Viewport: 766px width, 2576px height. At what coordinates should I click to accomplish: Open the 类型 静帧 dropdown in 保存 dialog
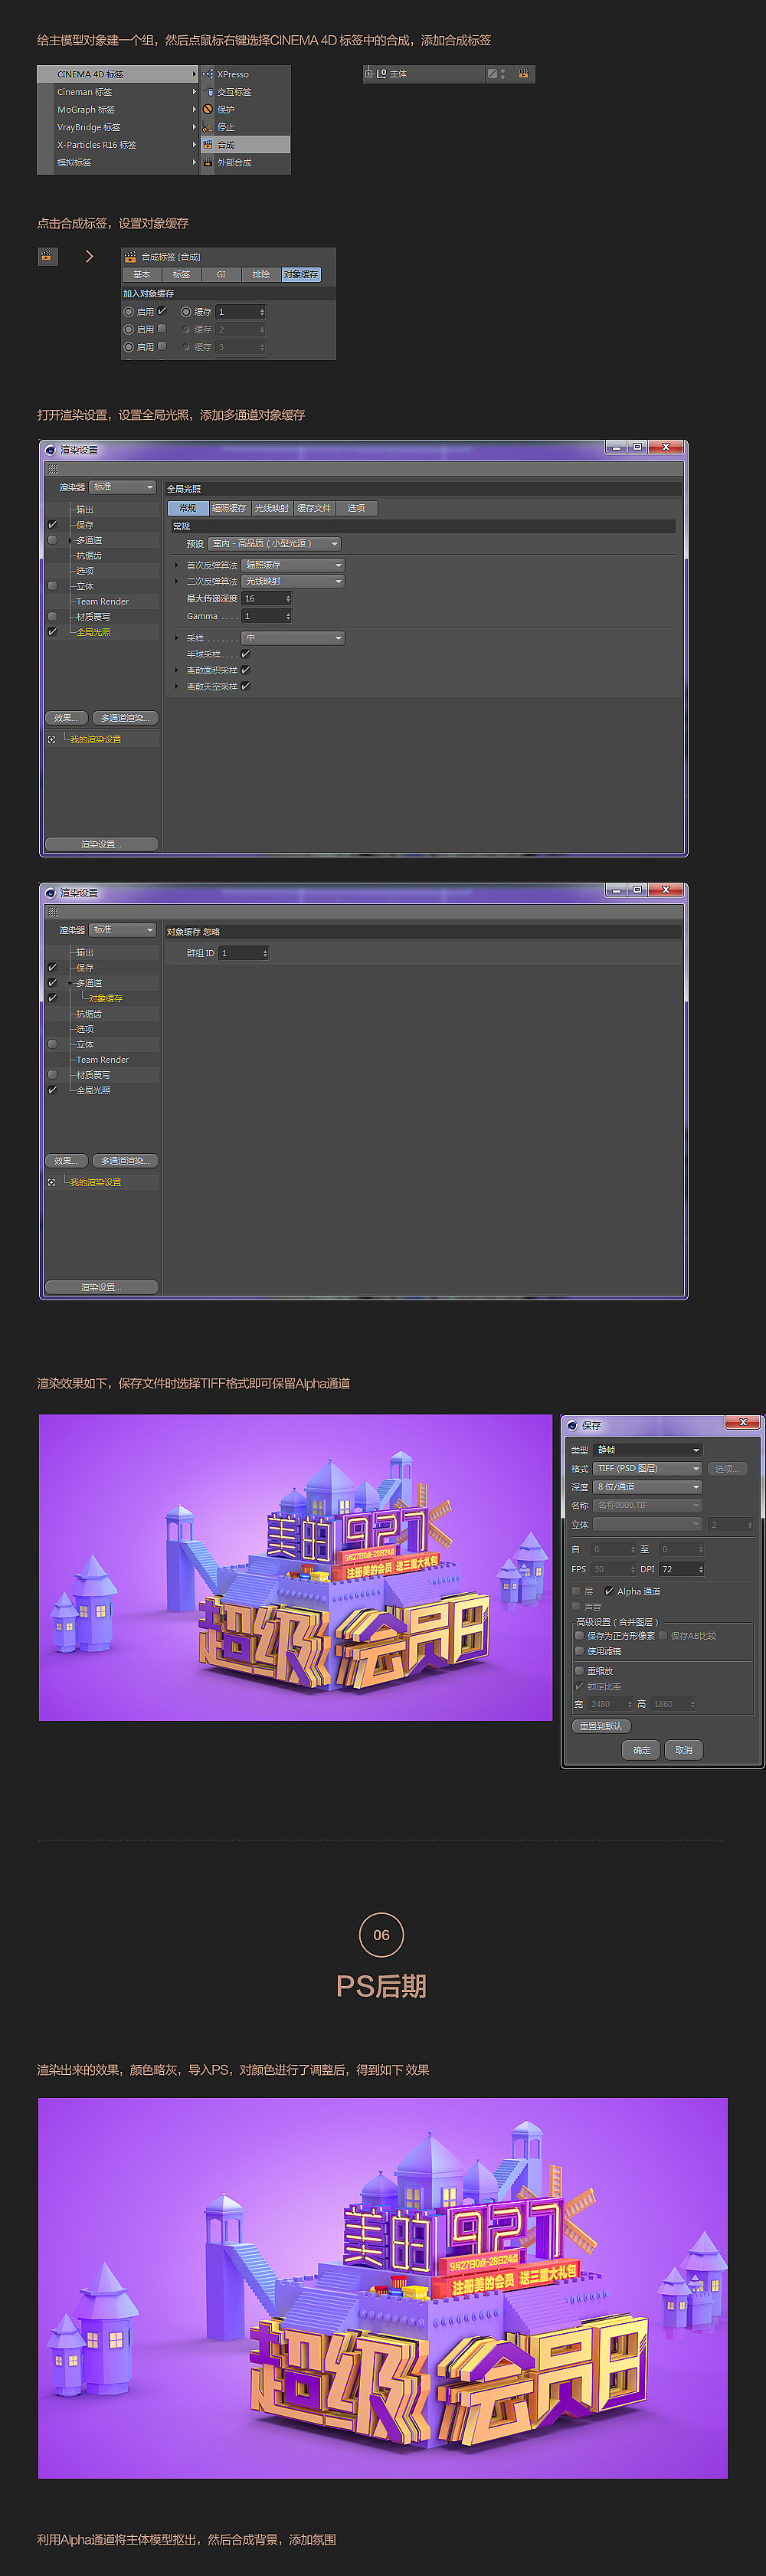tap(648, 1450)
